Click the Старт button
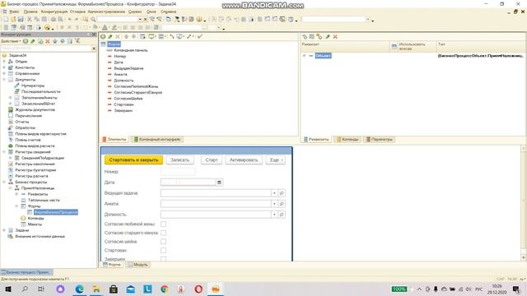The height and width of the screenshot is (296, 527). [x=212, y=160]
